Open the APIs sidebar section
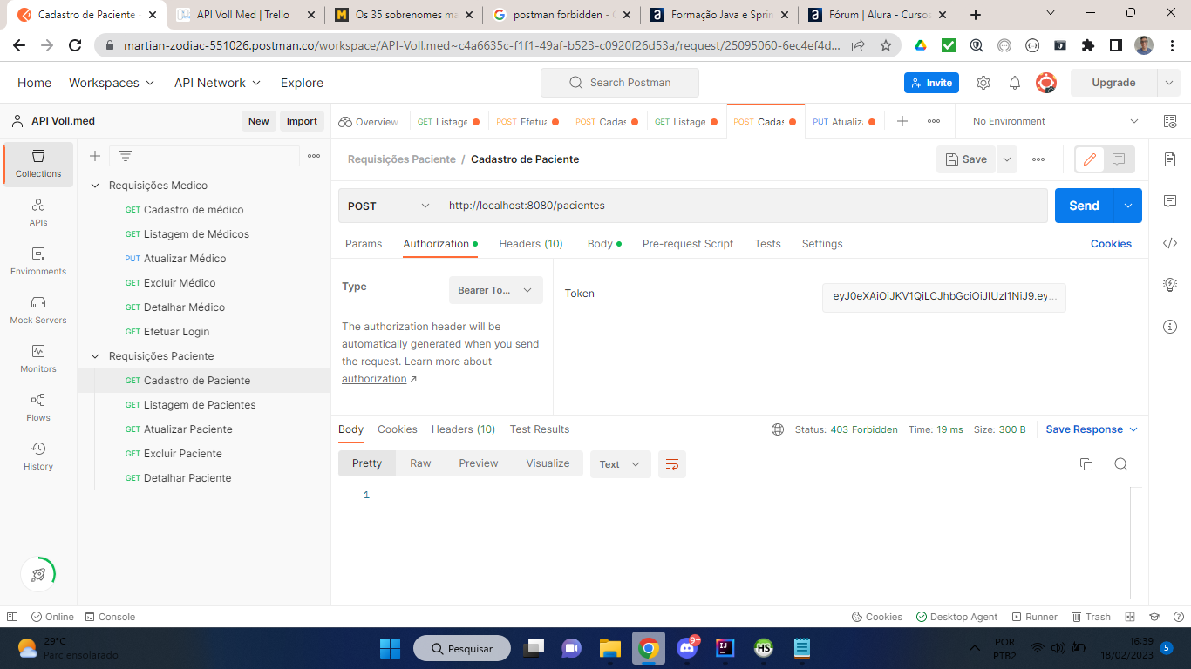Screen dimensions: 1191x669 point(38,212)
